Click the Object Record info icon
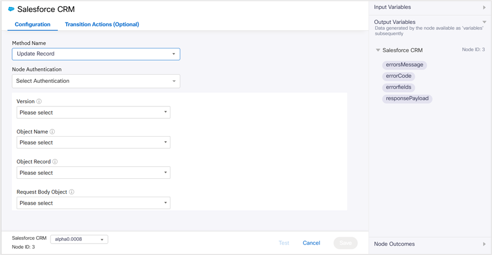 click(55, 162)
